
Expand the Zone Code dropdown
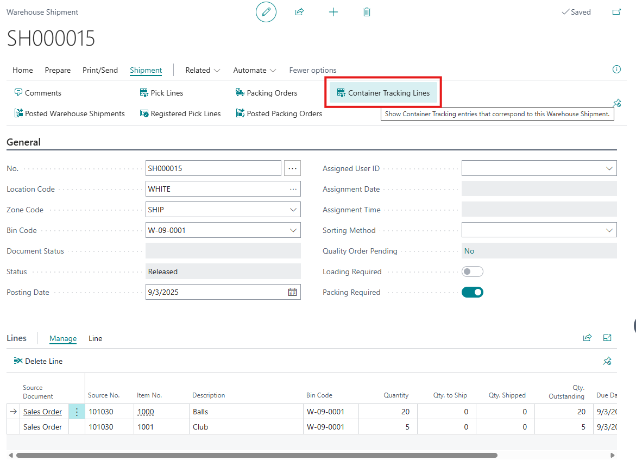click(293, 210)
